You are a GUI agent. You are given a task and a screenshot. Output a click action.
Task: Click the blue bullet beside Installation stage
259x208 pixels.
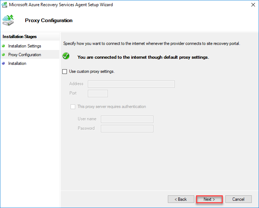pos(4,63)
